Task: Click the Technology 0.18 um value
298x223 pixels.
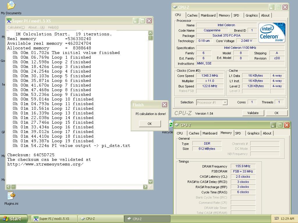Action: point(204,41)
